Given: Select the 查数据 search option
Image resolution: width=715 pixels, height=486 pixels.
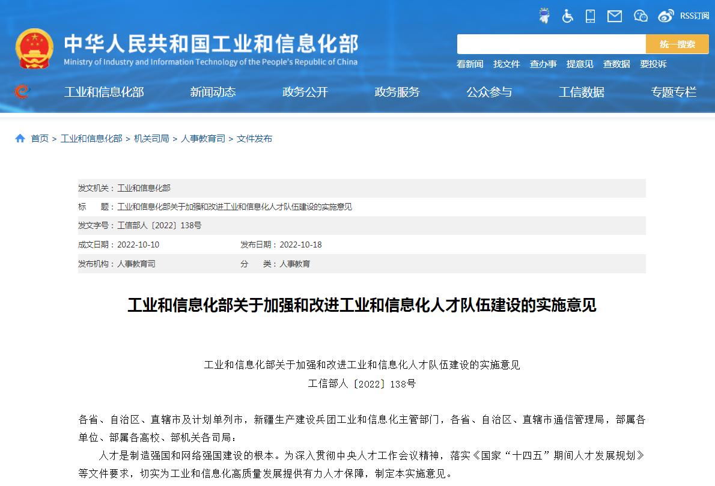Looking at the screenshot, I should tap(616, 64).
